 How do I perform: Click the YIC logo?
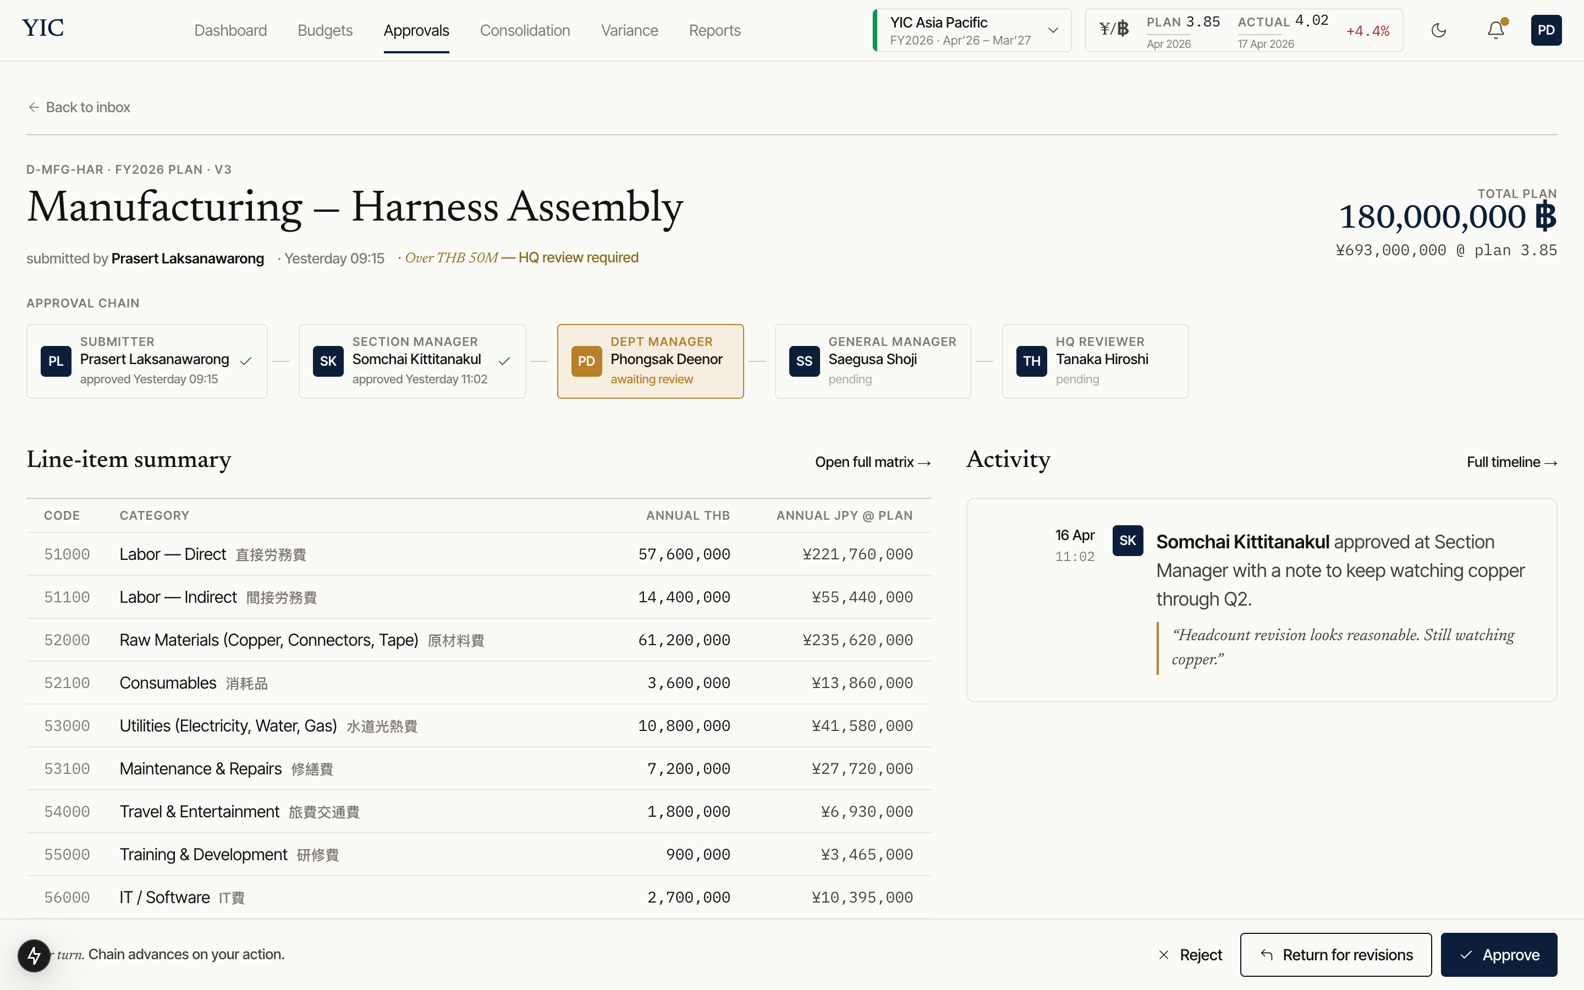(42, 28)
